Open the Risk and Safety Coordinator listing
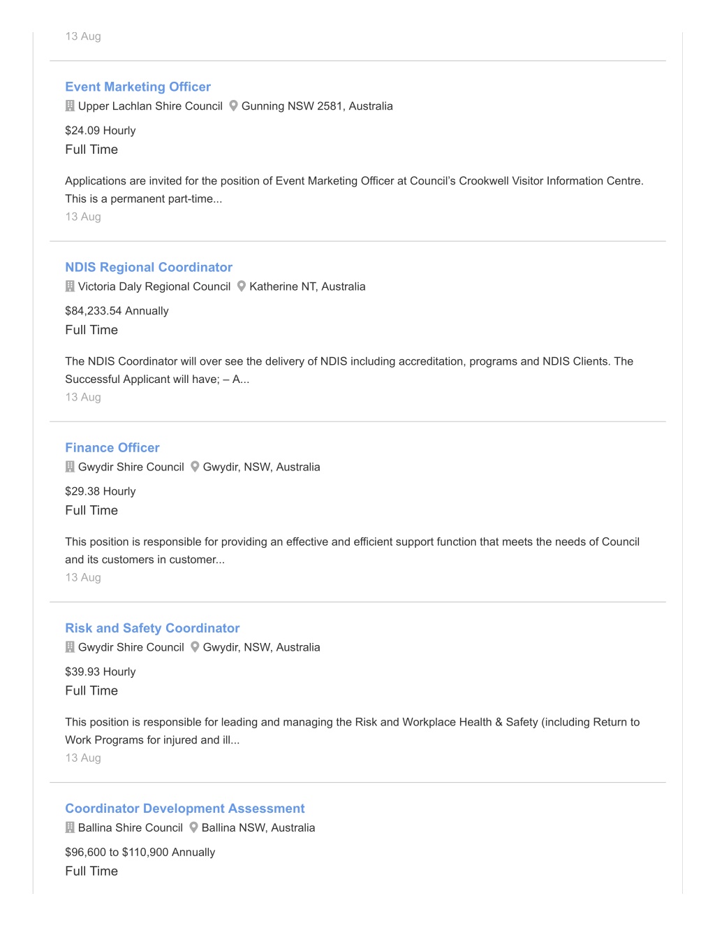The width and height of the screenshot is (715, 926). coord(152,628)
